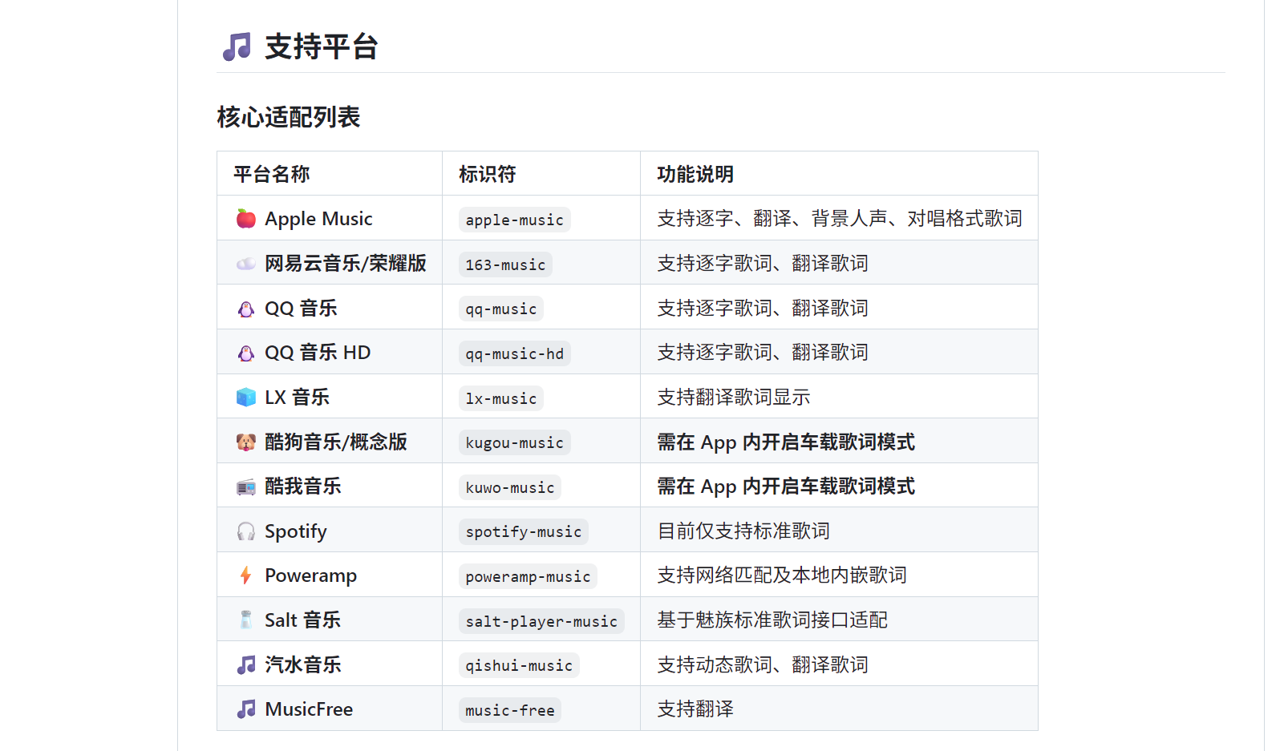The width and height of the screenshot is (1284, 751).
Task: Click the 基于魅族标准歌词接口适配 description
Action: point(772,620)
